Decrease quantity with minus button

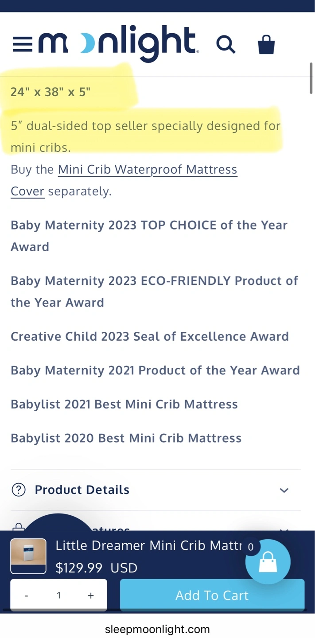pyautogui.click(x=26, y=595)
